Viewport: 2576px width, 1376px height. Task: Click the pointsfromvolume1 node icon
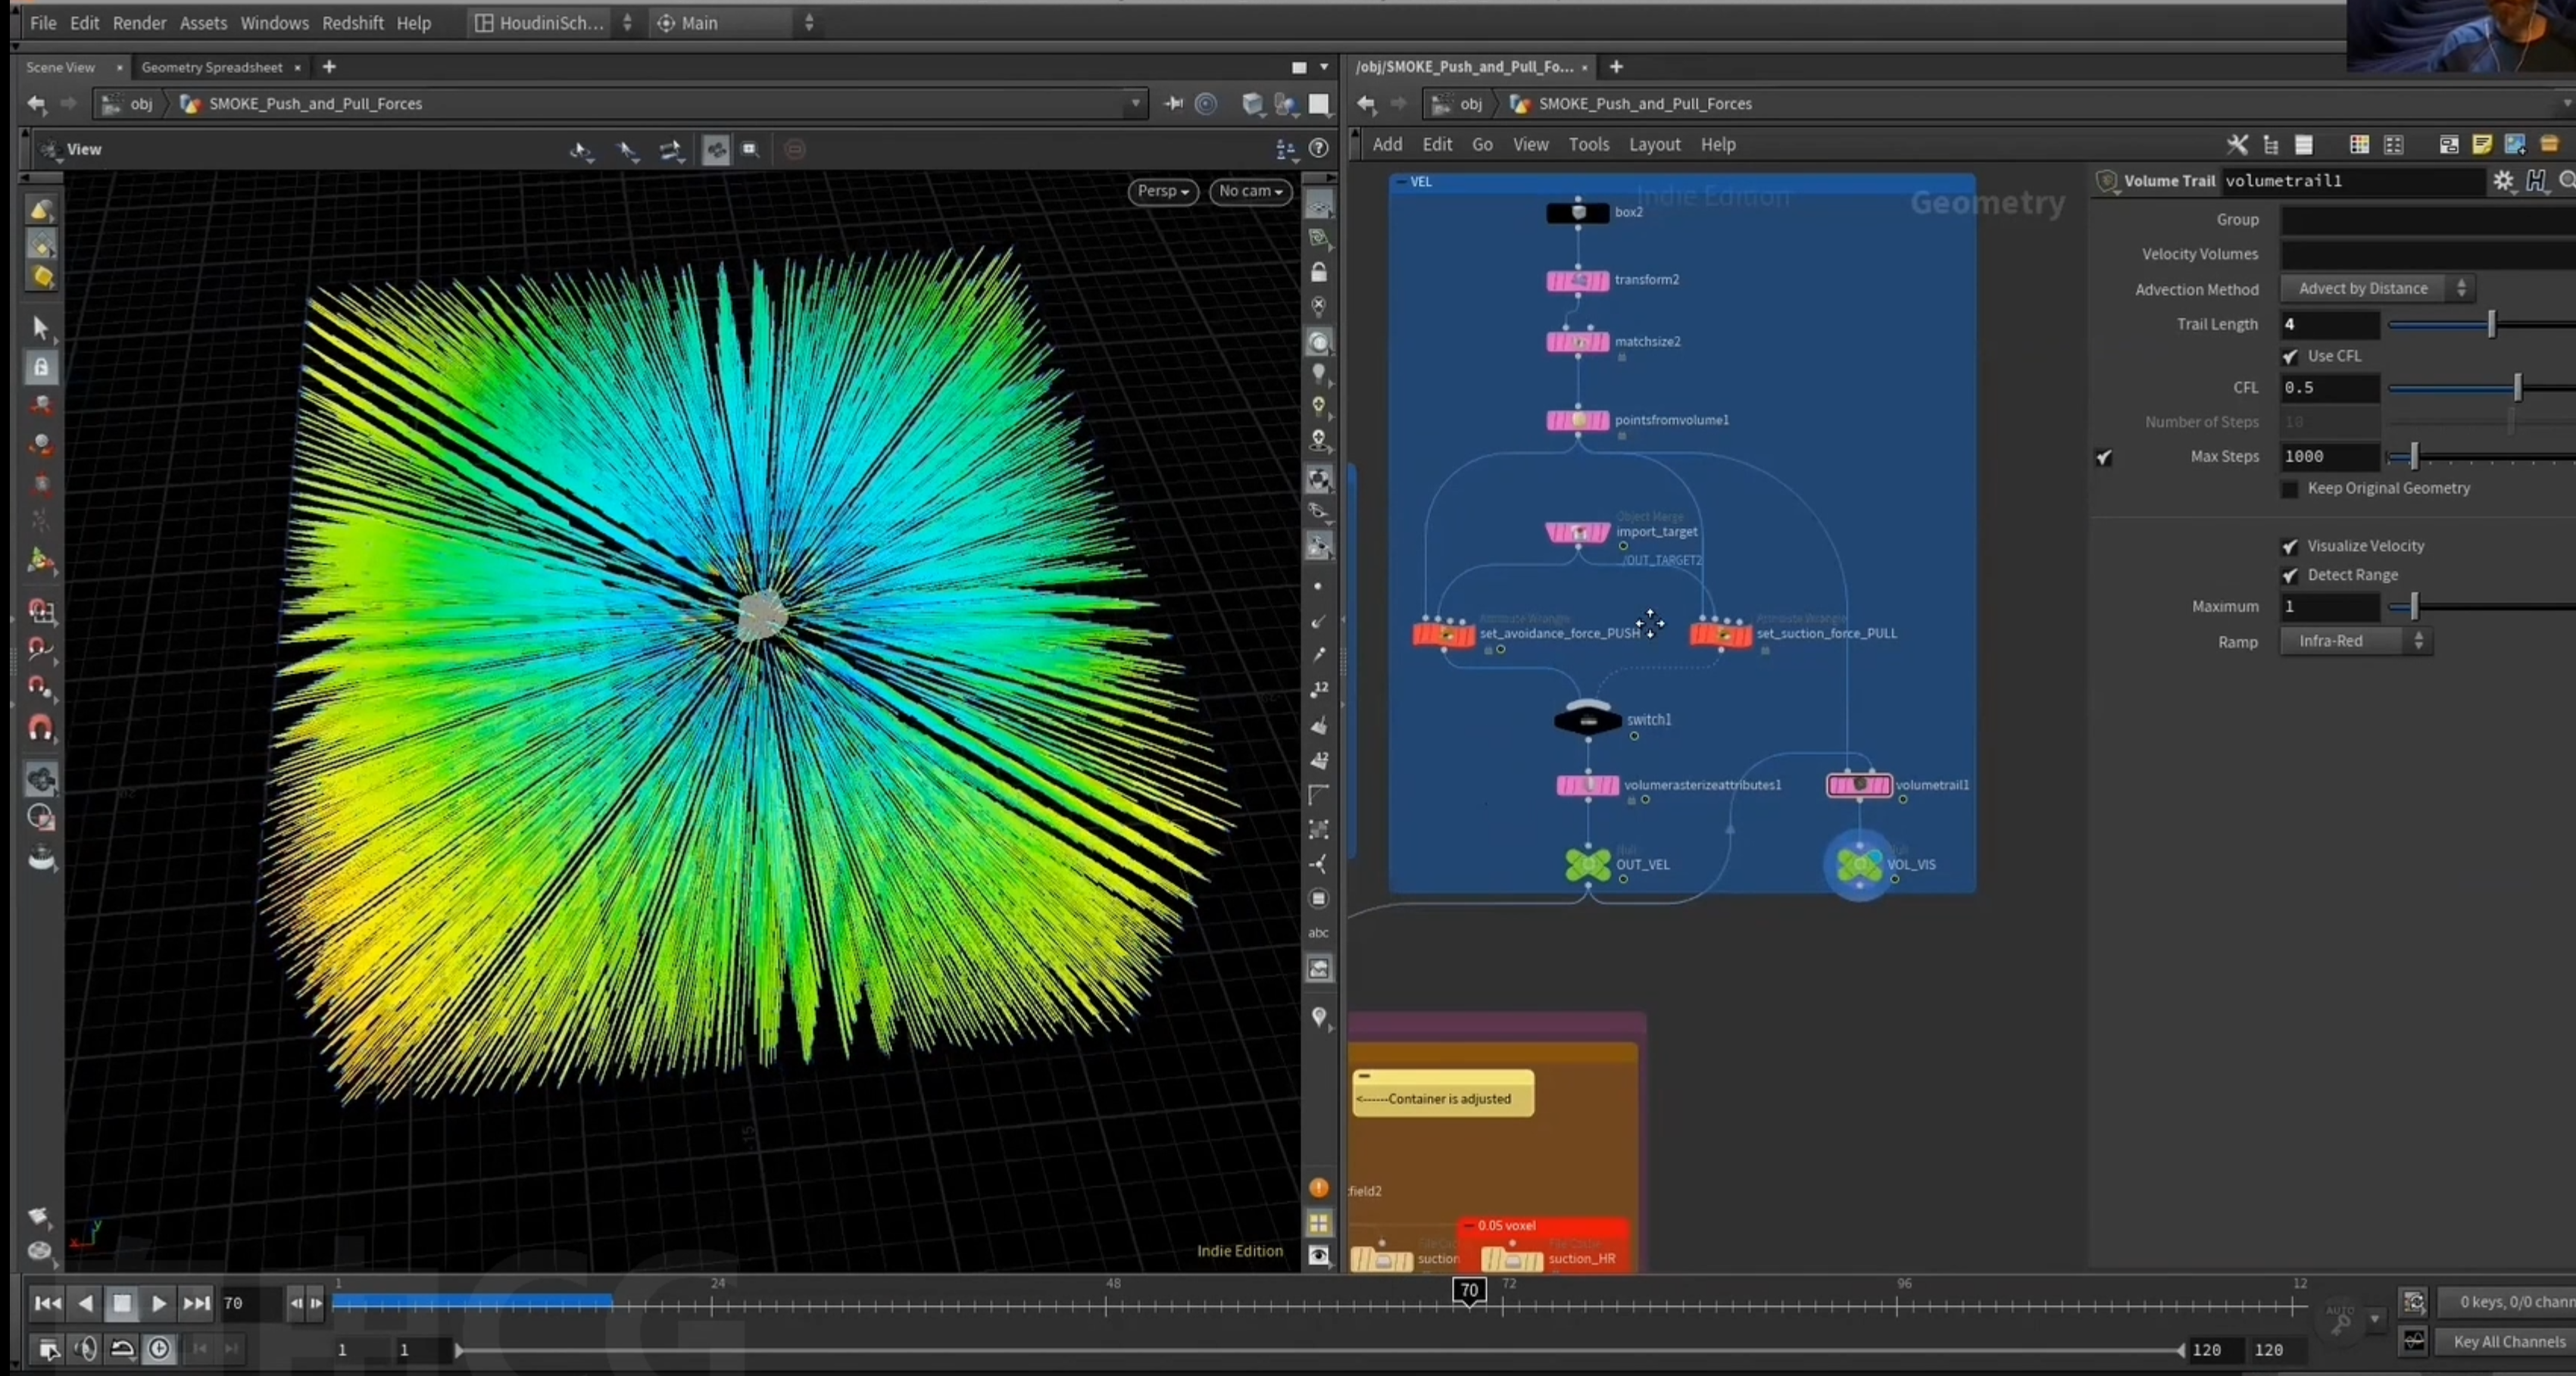click(x=1578, y=420)
